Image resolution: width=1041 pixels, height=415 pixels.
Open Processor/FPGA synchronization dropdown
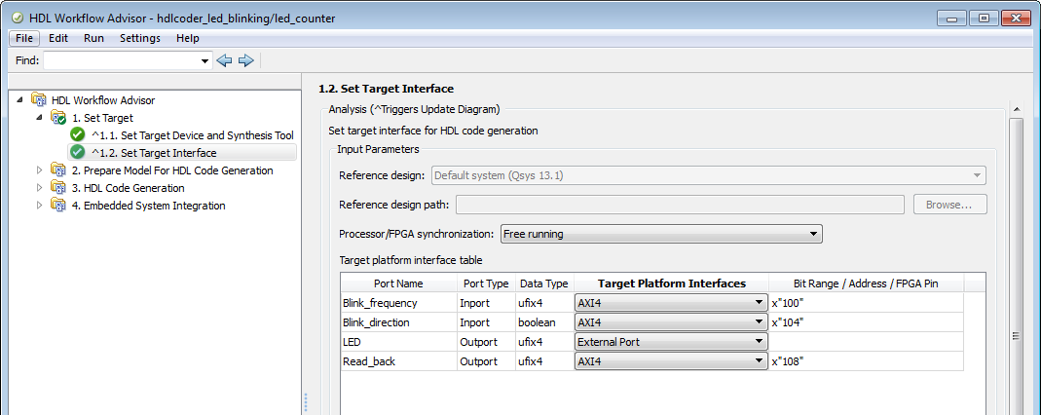pyautogui.click(x=661, y=234)
